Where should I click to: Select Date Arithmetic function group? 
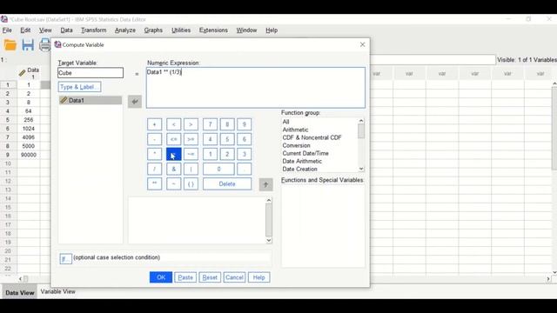(302, 161)
